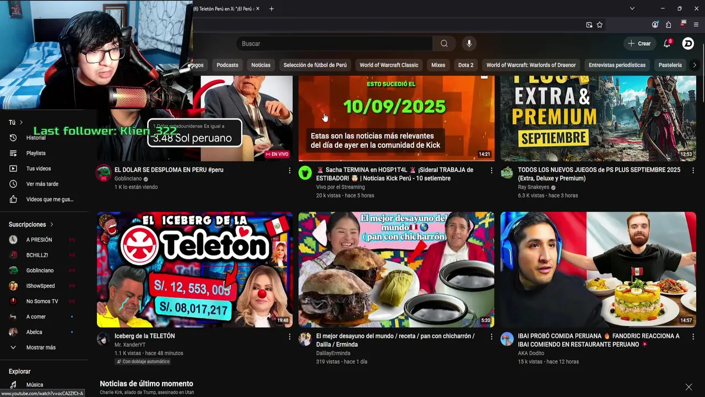
Task: Select Entrevistas periodísticas chip
Action: tap(617, 65)
